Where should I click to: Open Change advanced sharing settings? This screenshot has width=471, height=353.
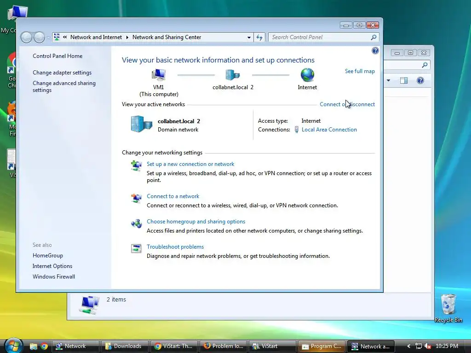click(x=64, y=86)
